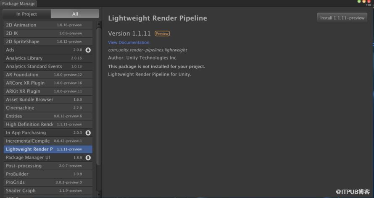Viewport: 374px width, 198px height.
Task: Choose the ARKit XR Plugin package
Action: pyautogui.click(x=48, y=91)
